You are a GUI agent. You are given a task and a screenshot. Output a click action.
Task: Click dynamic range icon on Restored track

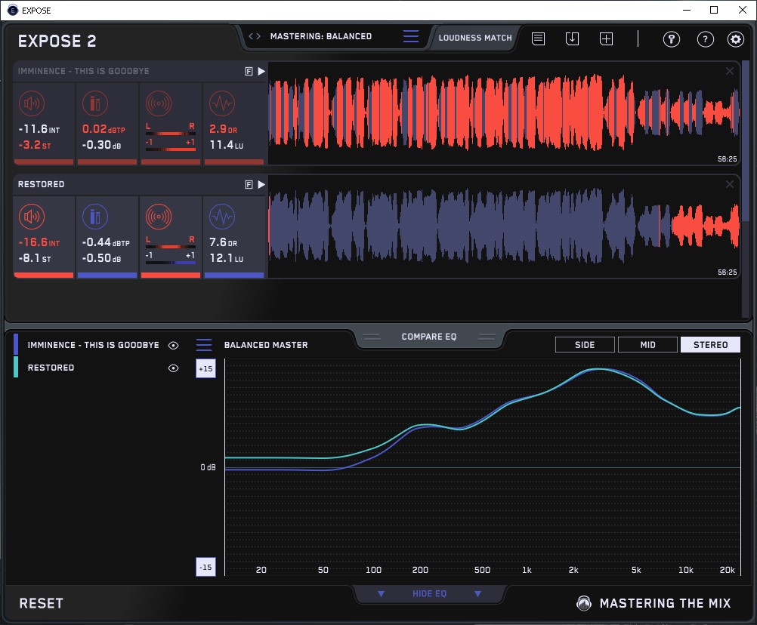[222, 217]
